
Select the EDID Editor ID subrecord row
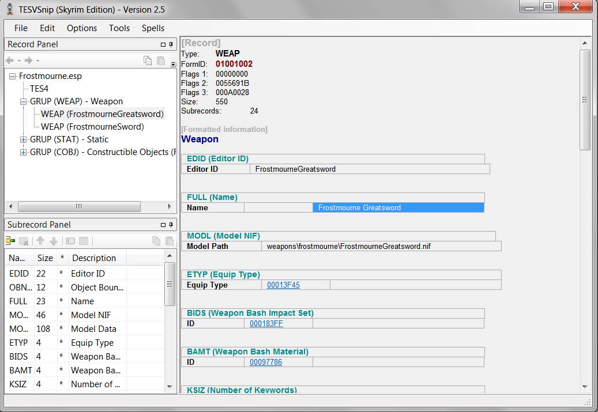tap(85, 274)
